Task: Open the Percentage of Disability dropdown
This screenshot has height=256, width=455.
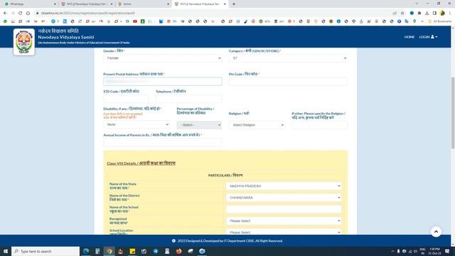Action: pyautogui.click(x=199, y=125)
